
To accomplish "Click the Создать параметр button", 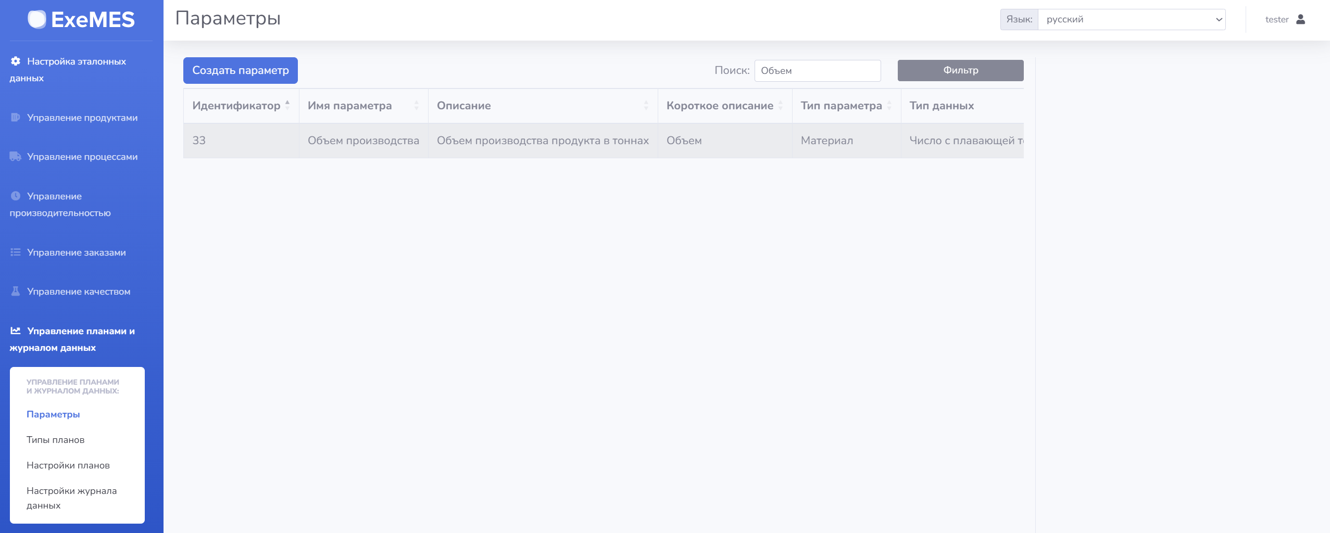I will [241, 70].
